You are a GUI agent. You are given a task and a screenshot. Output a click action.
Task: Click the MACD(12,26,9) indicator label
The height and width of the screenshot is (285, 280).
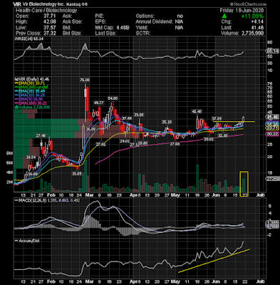coord(47,201)
